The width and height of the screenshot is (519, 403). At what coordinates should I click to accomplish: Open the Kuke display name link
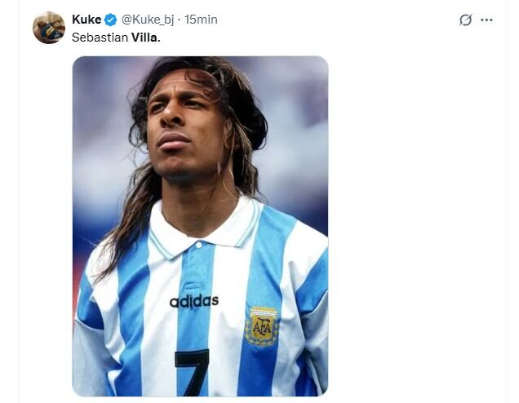coord(86,20)
